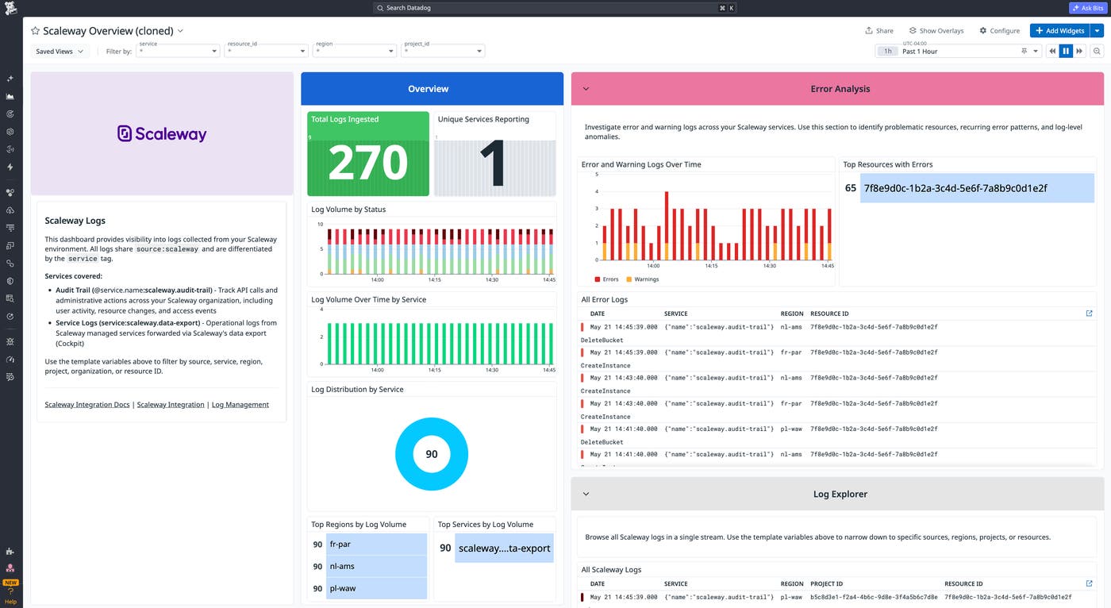
Task: Open export icon on All Error Logs
Action: point(1089,314)
